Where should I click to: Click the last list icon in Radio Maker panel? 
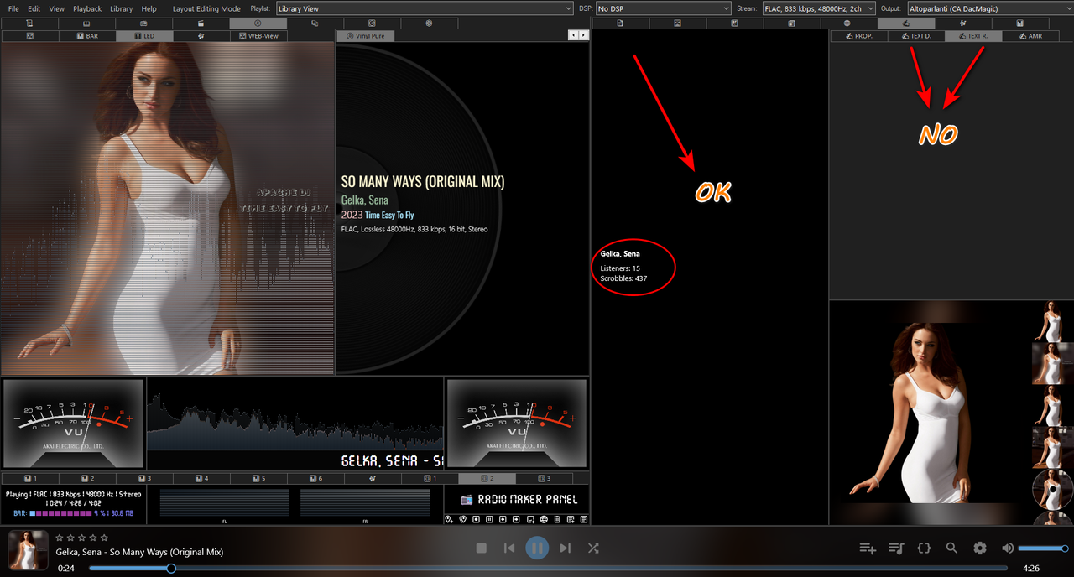pos(584,519)
